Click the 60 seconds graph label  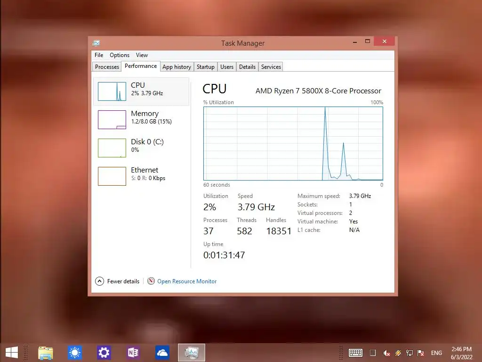point(217,185)
